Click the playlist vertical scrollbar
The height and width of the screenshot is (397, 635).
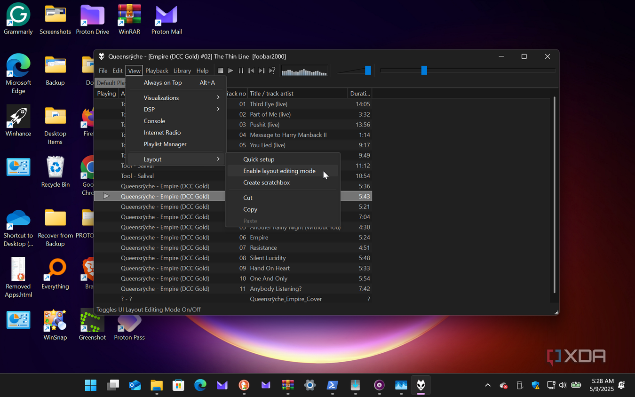(555, 194)
